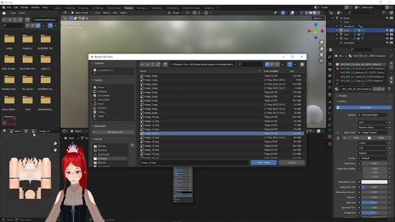Viewport: 395px width, 222px height.
Task: Open the Blender logo menu
Action: click(4, 7)
